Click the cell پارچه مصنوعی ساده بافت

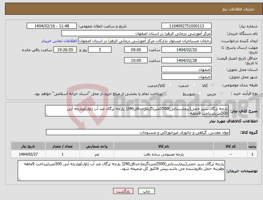(164, 154)
